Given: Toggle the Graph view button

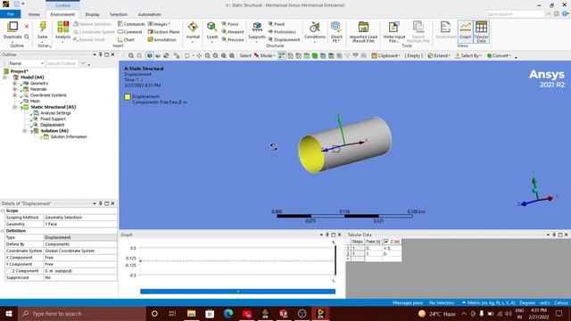Looking at the screenshot, I should [465, 31].
